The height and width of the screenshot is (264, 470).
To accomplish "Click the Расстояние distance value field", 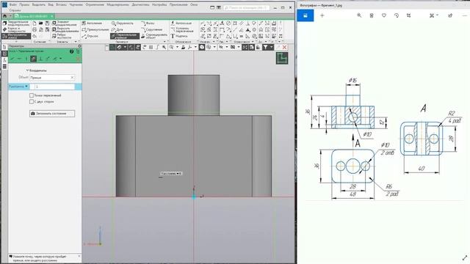I will tap(52, 87).
